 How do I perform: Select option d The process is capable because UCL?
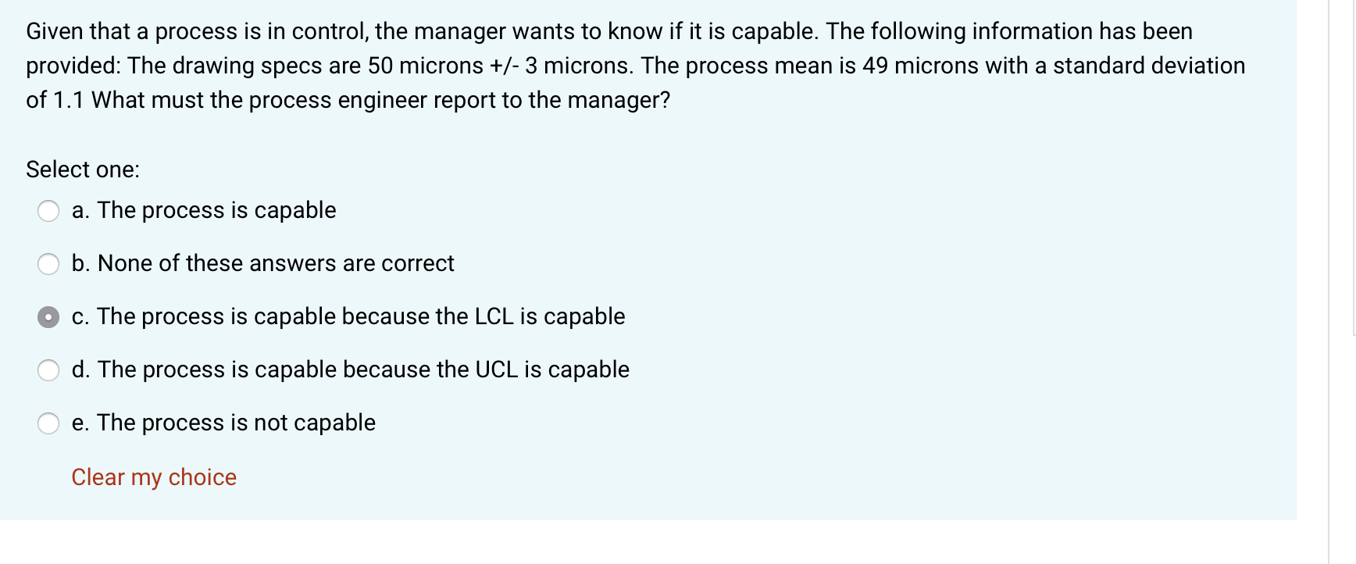click(48, 369)
